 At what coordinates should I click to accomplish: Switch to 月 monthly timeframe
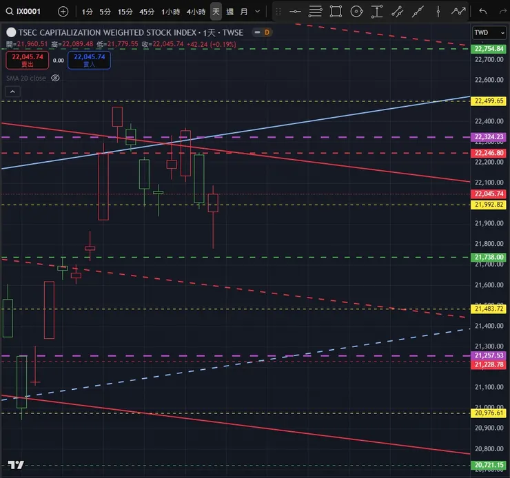[x=243, y=12]
